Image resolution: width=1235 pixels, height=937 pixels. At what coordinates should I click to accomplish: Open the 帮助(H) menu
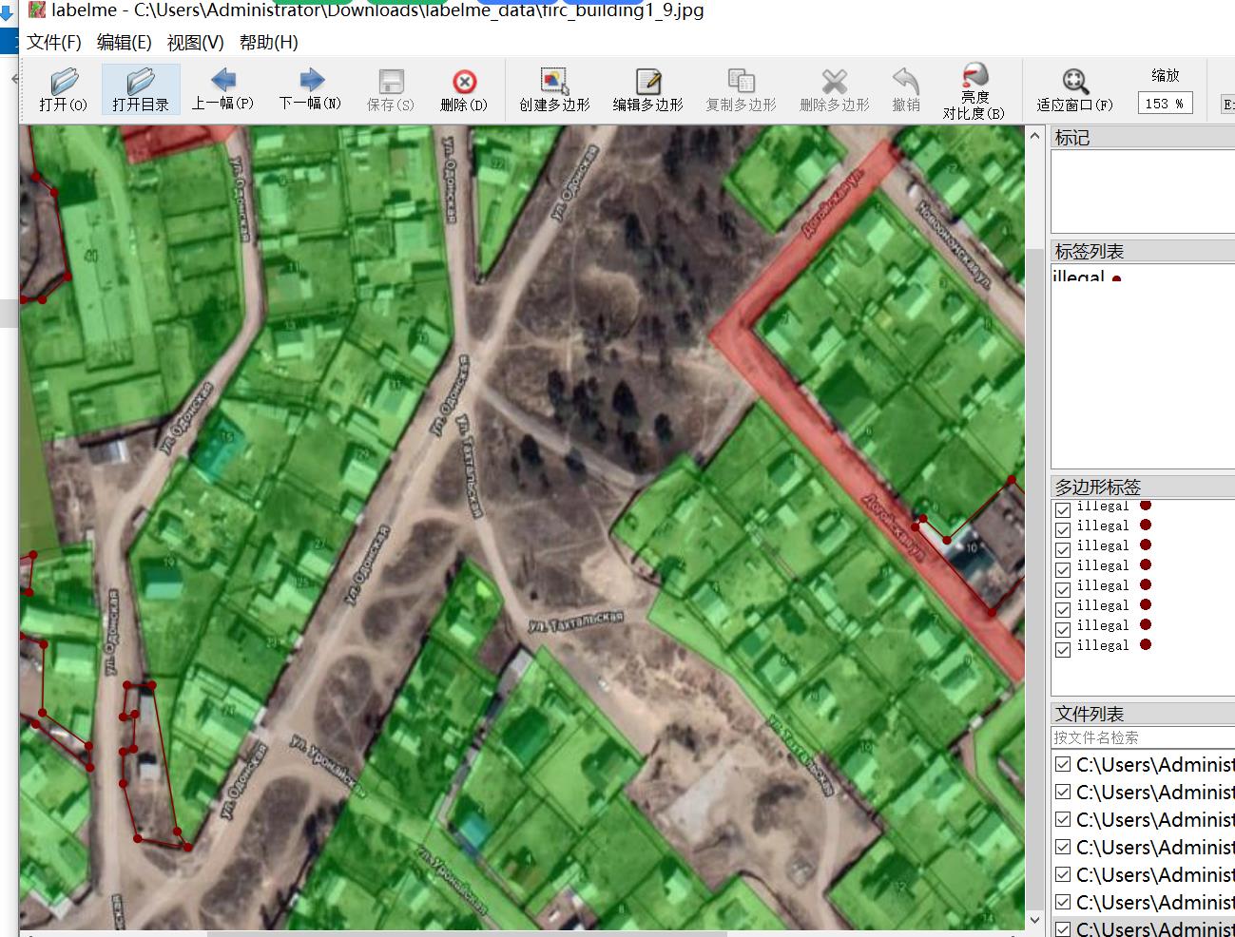point(268,43)
